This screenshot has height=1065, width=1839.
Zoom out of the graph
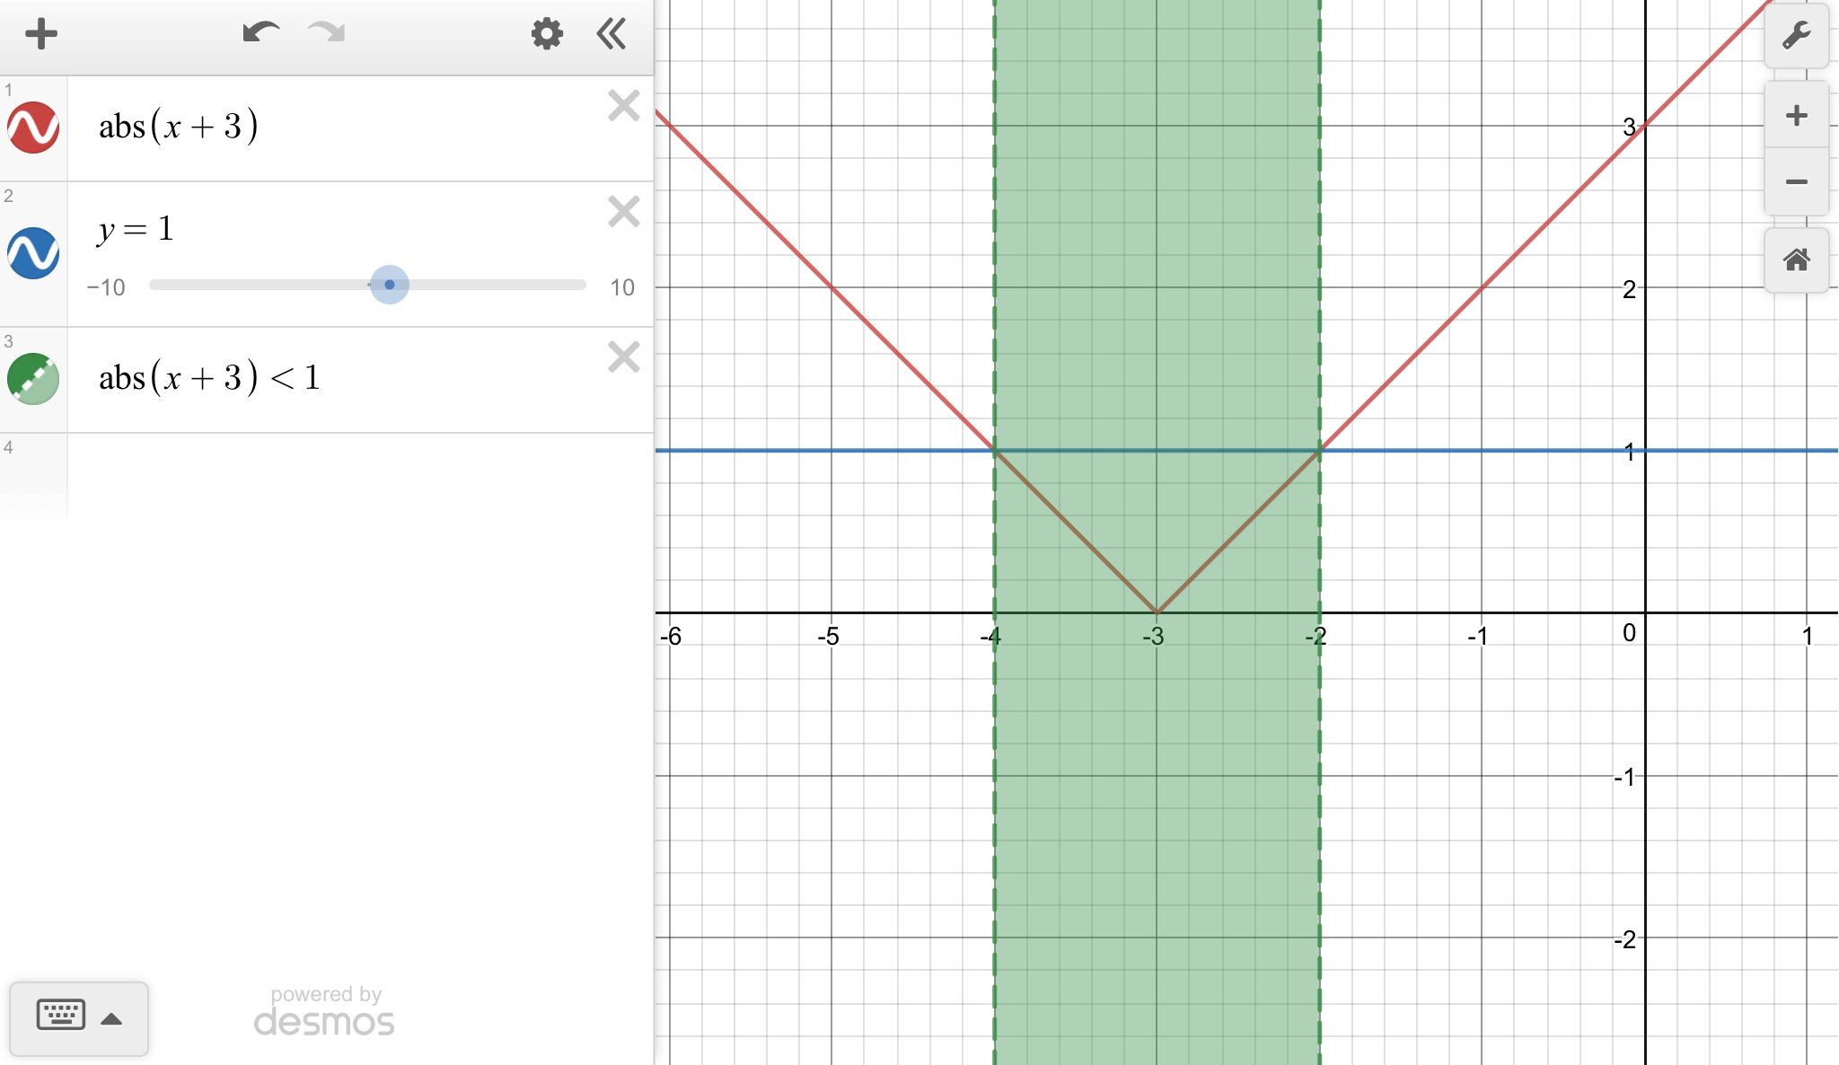1796,182
